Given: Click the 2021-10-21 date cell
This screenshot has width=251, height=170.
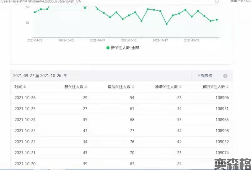Looking at the screenshot, I should click(25, 152).
